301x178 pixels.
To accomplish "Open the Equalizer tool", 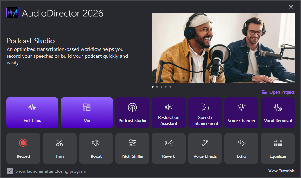I will click(x=278, y=148).
